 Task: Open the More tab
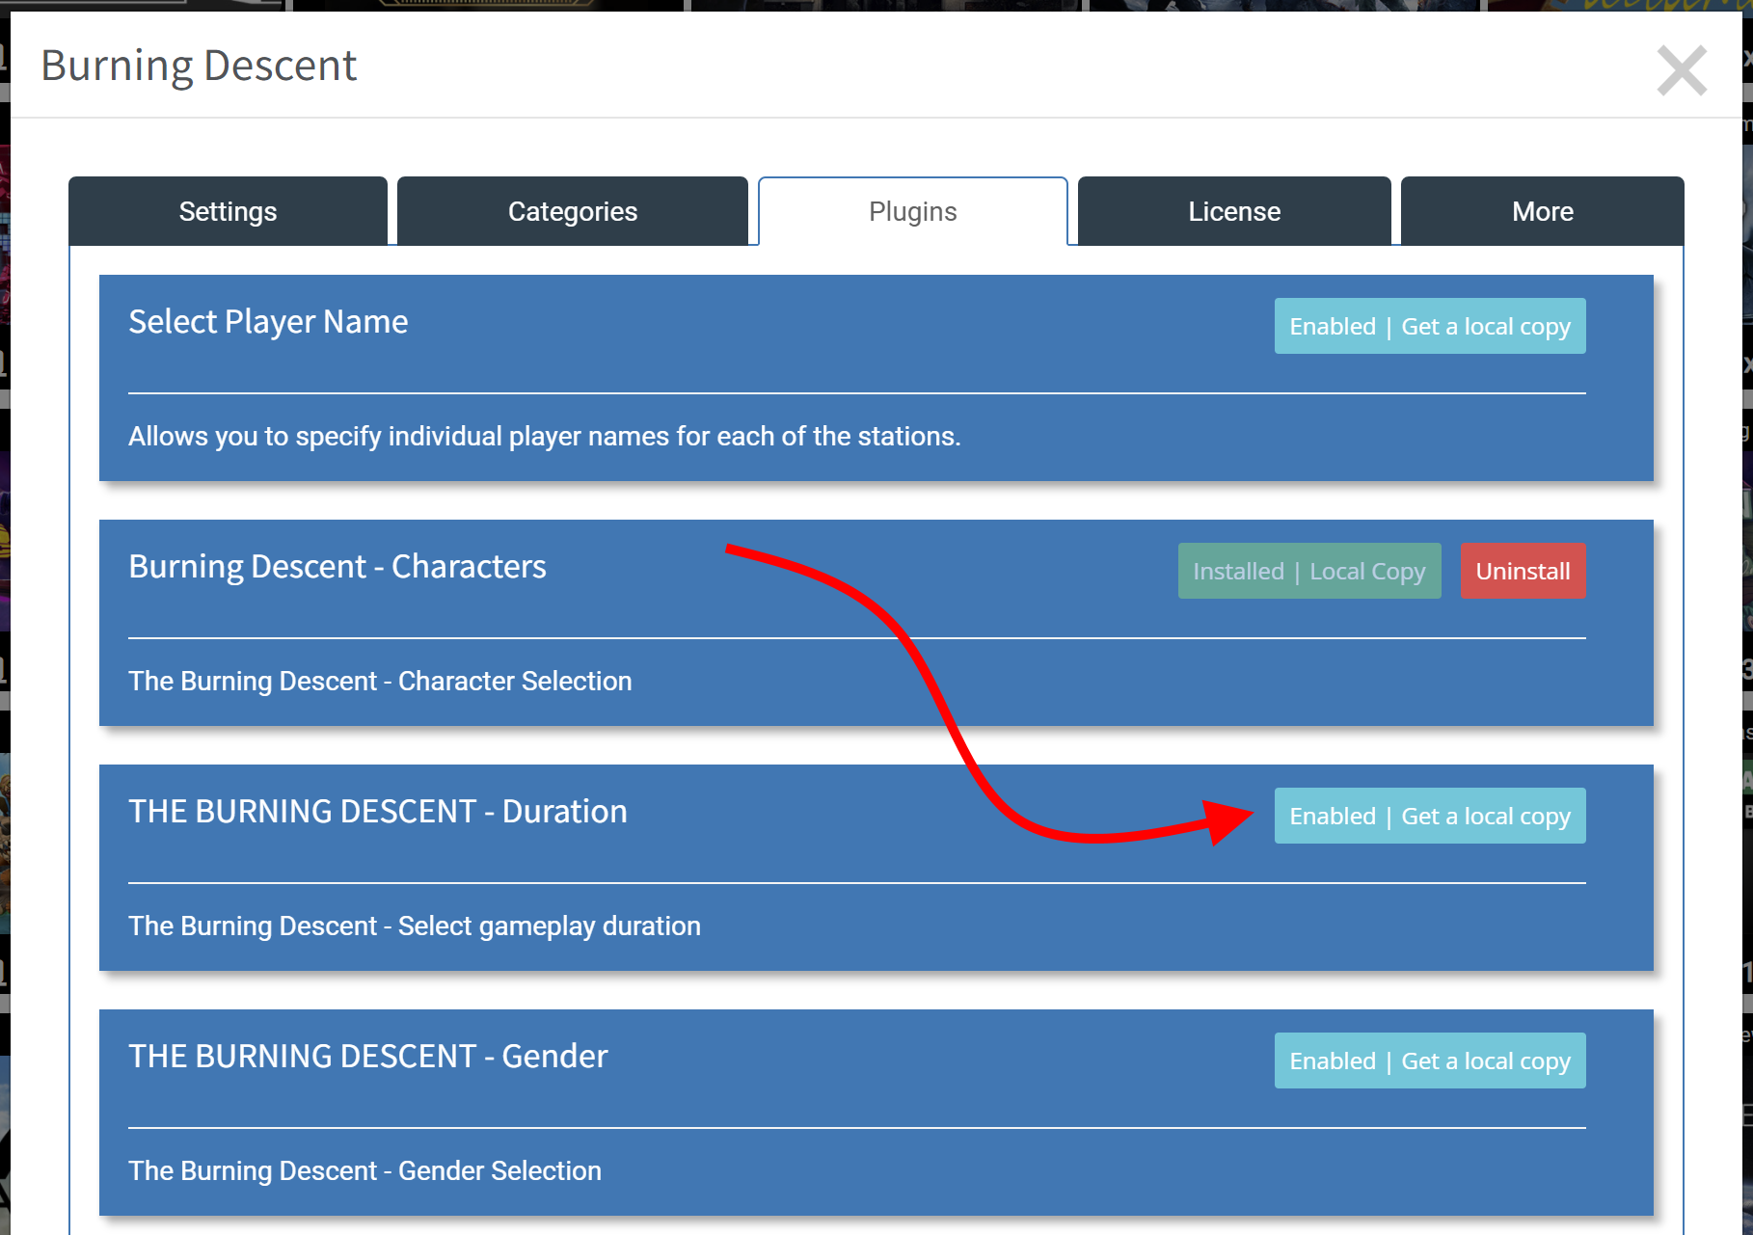pyautogui.click(x=1543, y=211)
